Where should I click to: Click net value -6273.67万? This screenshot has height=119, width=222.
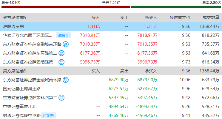click(x=147, y=89)
